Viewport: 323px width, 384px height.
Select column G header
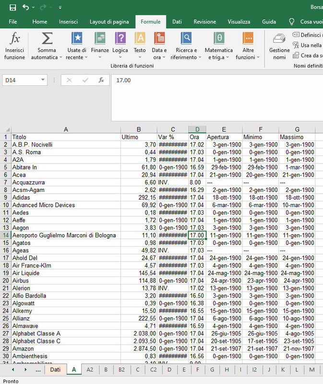tap(297, 129)
